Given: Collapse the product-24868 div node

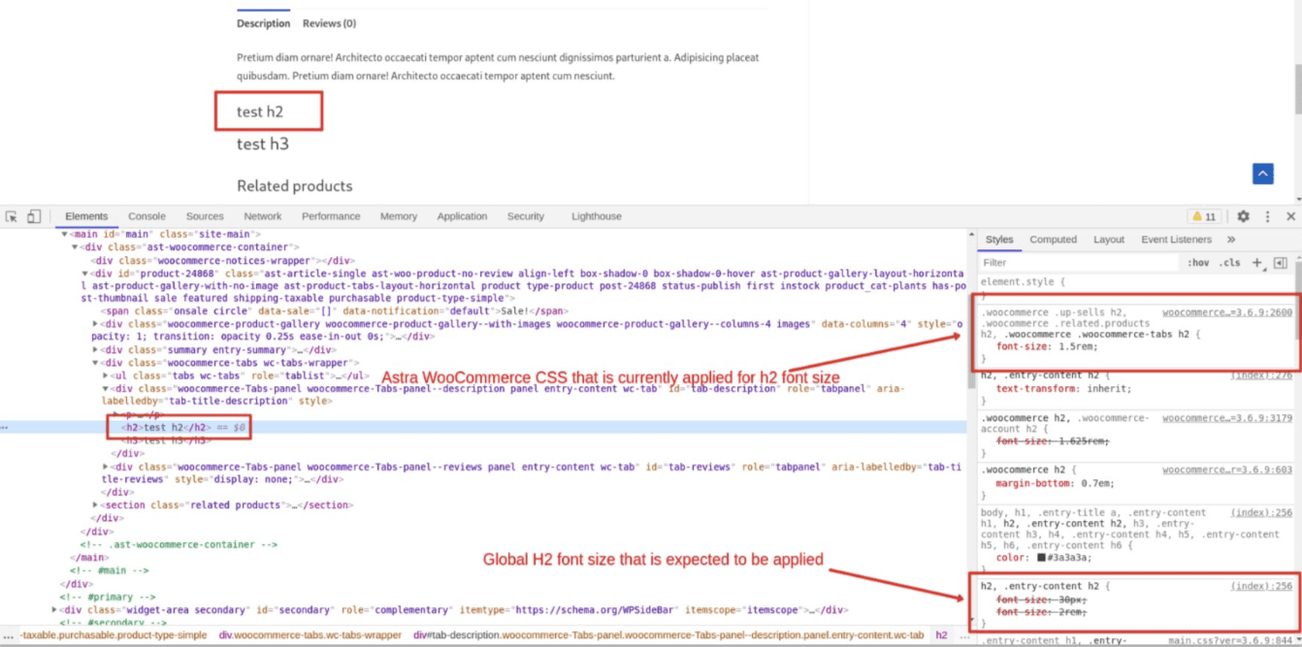Looking at the screenshot, I should pos(85,275).
